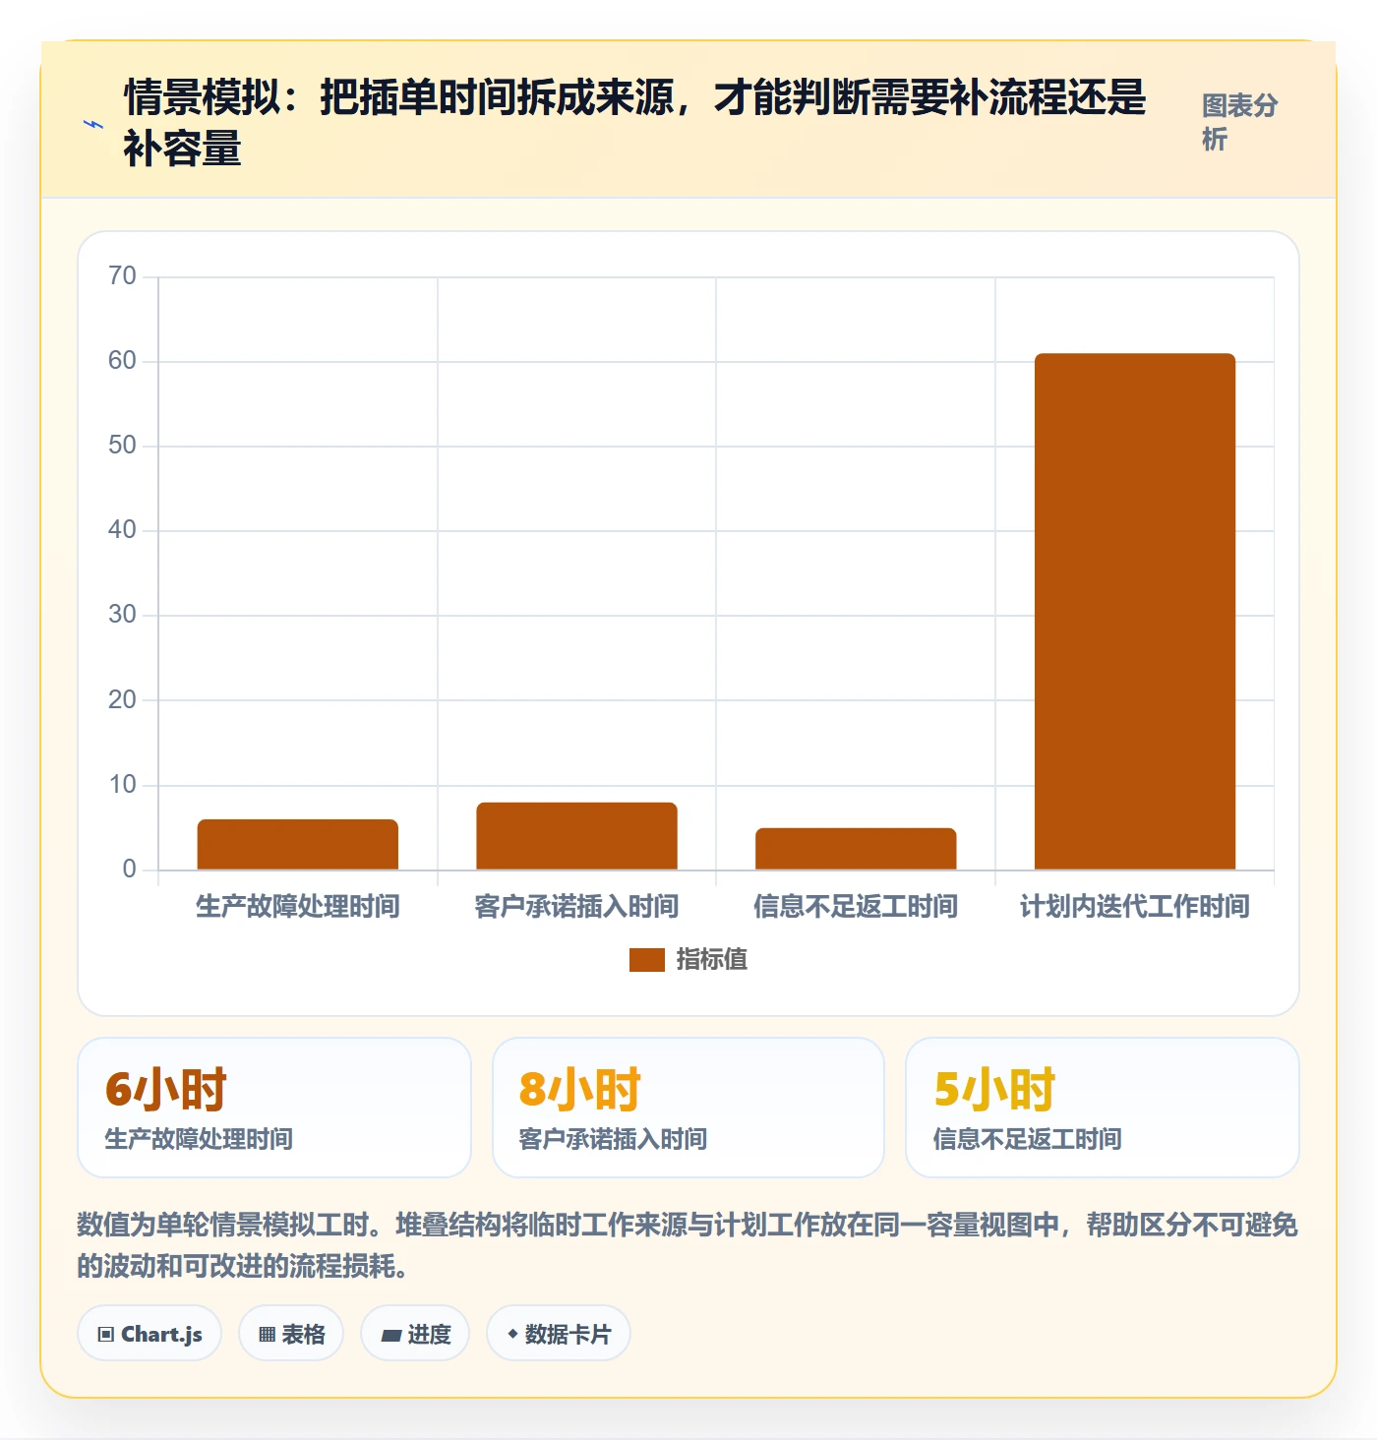Image resolution: width=1377 pixels, height=1440 pixels.
Task: Click the 图表分析 label in header
Action: coord(1240,122)
